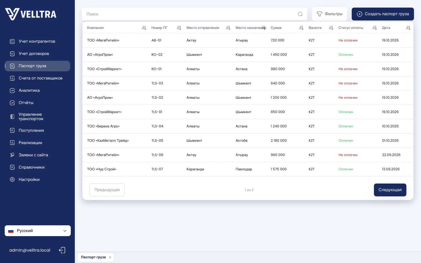
Task: Click the Аналитика sidebar chart icon
Action: click(12, 90)
